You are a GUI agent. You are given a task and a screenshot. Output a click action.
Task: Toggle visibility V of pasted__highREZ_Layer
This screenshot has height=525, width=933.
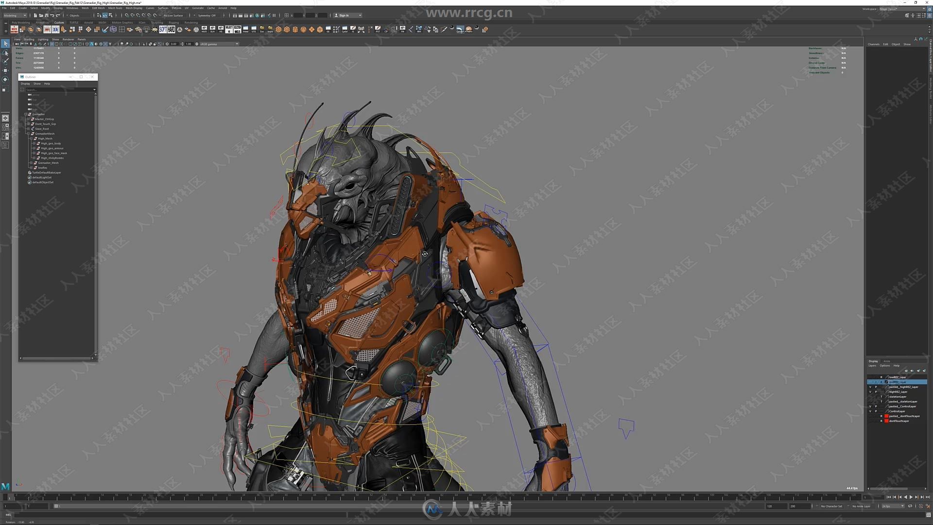point(870,387)
